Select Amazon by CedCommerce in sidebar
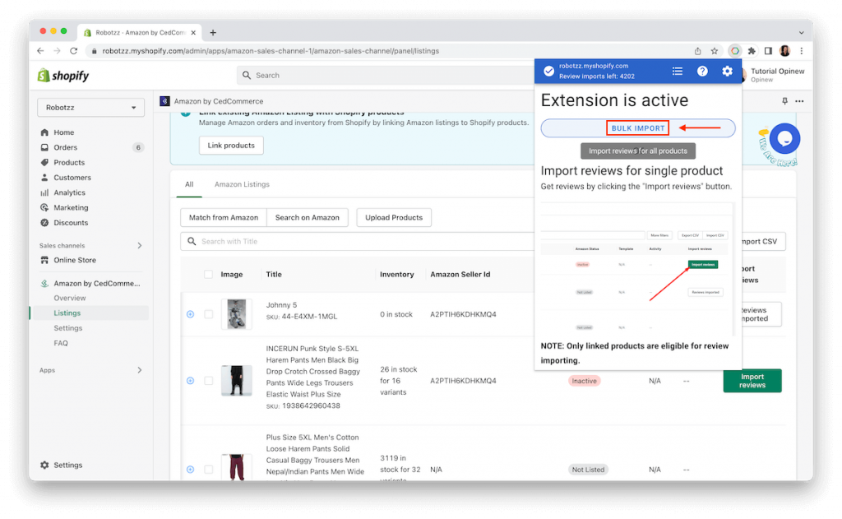The image size is (842, 519). [97, 283]
